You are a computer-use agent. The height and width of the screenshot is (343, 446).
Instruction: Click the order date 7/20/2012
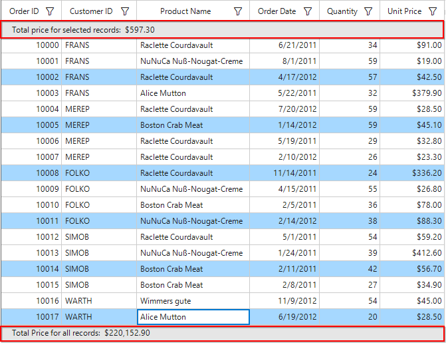point(284,109)
